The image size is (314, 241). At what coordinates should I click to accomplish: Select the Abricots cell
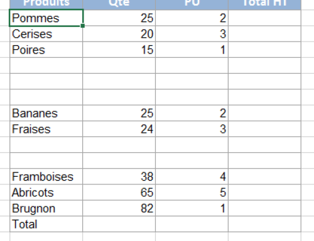tap(46, 193)
